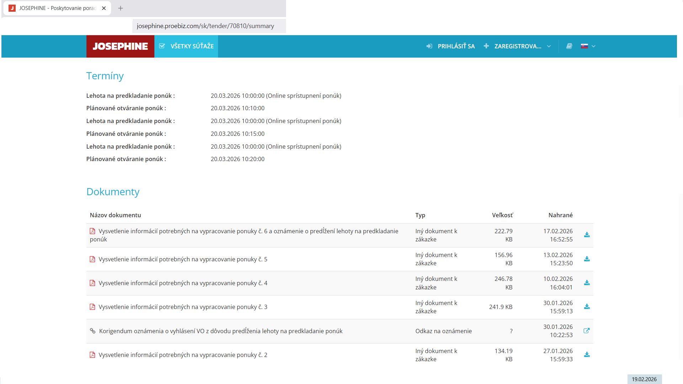Click Prihlásiť sa login button

coord(451,46)
